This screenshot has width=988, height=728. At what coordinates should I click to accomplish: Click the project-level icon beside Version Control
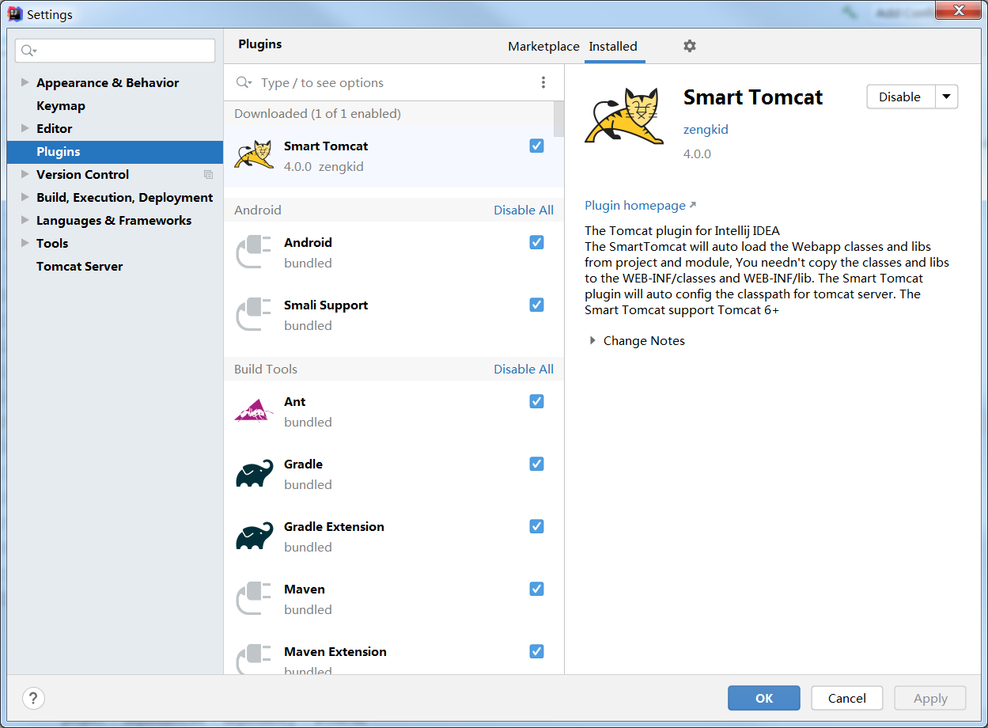tap(208, 174)
